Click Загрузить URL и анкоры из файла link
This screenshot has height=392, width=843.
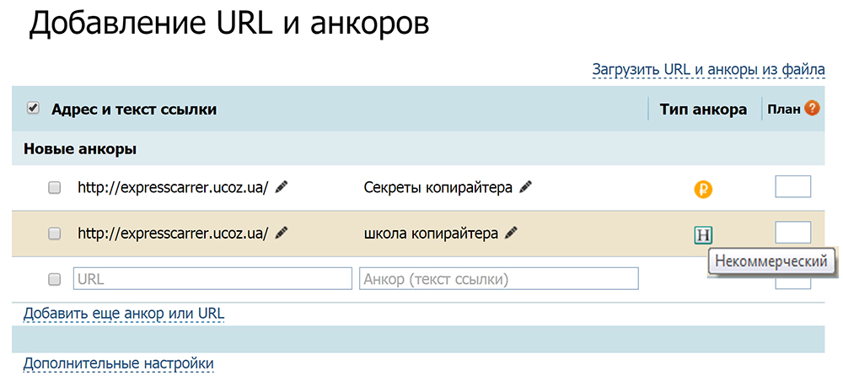708,69
